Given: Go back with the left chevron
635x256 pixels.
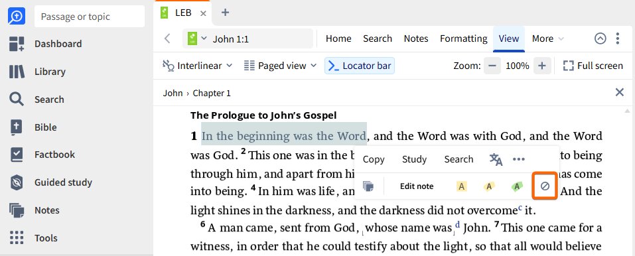Looking at the screenshot, I should click(x=167, y=38).
